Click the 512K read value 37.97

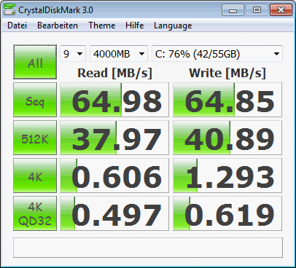click(x=114, y=138)
